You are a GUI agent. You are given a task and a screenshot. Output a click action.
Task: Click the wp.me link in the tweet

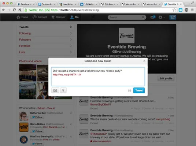coord(67,75)
